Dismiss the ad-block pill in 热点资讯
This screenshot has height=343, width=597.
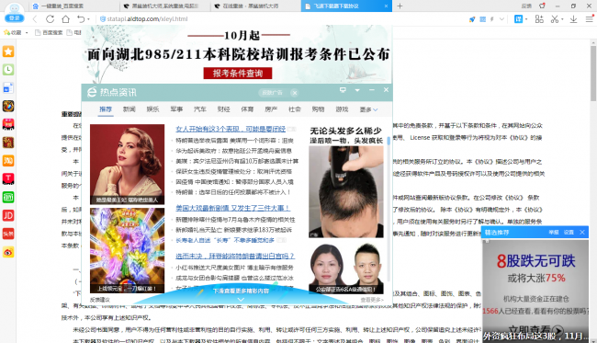(x=294, y=93)
